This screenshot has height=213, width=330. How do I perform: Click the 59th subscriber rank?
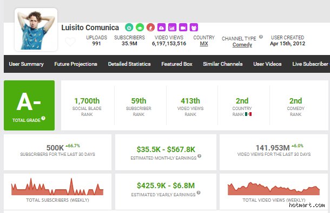click(138, 101)
